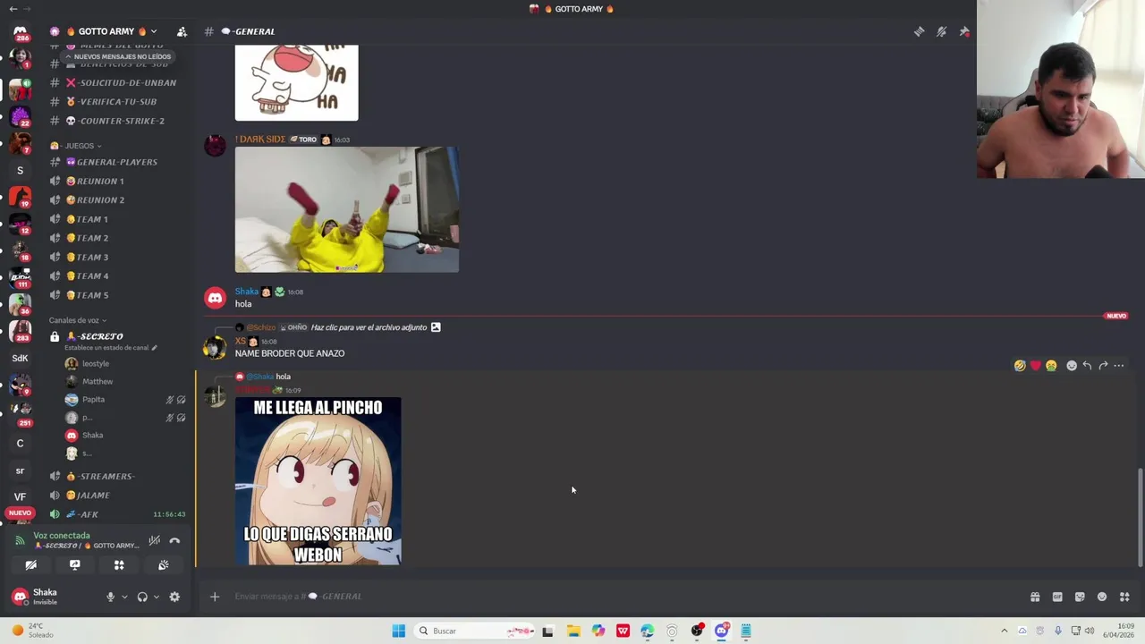Show hidden system tray icons chevron

1004,631
